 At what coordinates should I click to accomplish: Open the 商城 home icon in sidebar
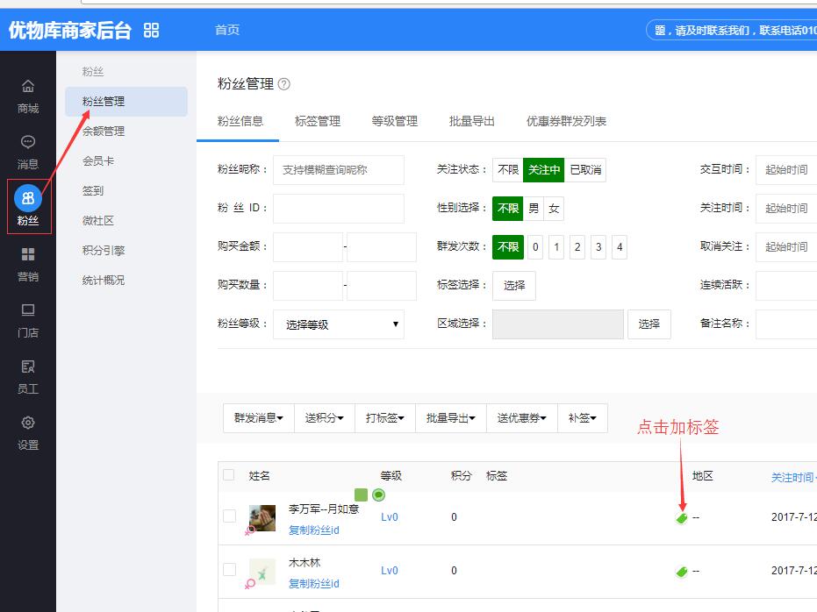tap(28, 87)
